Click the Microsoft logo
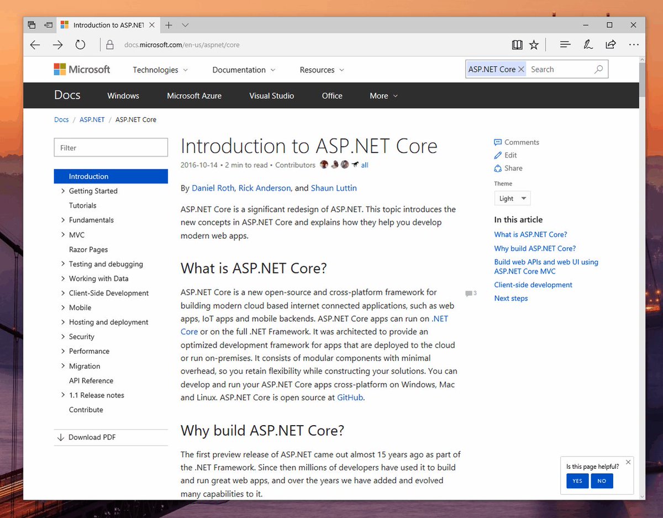 pyautogui.click(x=82, y=69)
